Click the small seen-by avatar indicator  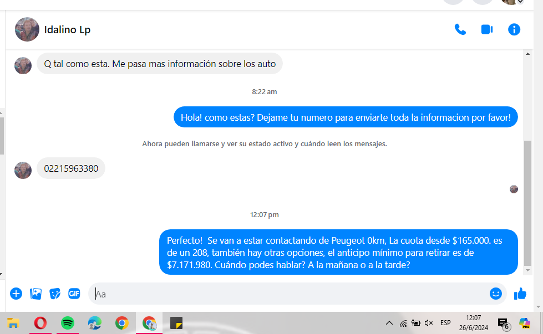514,189
